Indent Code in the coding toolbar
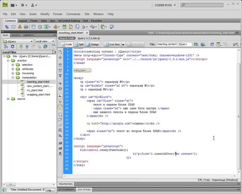 click(x=60, y=143)
